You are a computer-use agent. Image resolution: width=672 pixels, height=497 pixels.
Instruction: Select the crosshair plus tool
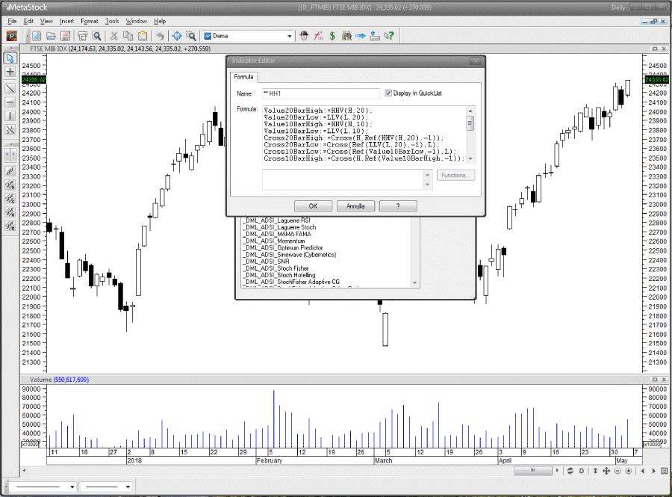(x=10, y=72)
